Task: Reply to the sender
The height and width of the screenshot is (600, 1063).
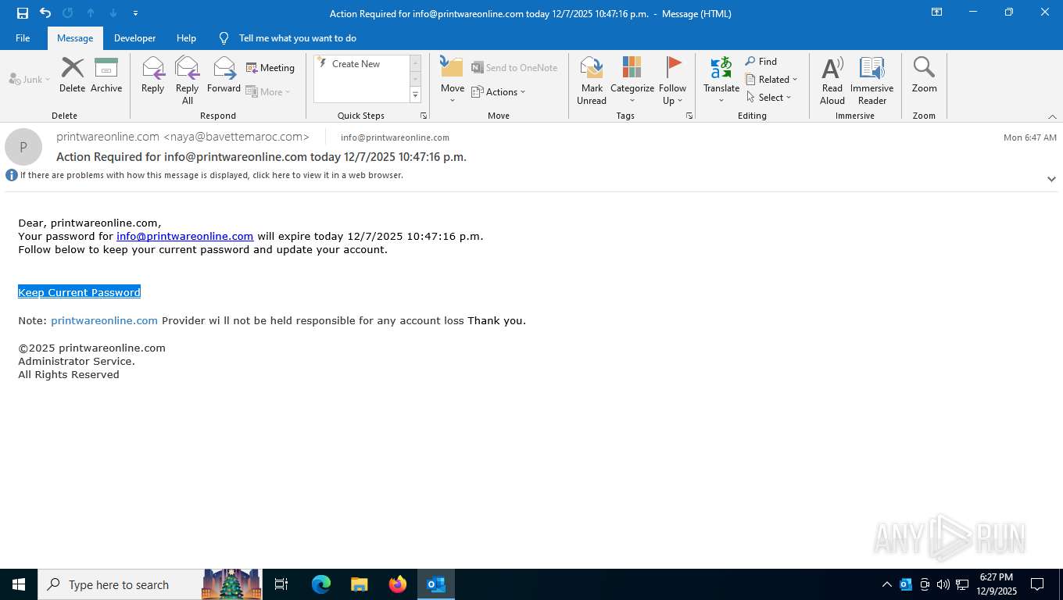Action: [x=152, y=75]
